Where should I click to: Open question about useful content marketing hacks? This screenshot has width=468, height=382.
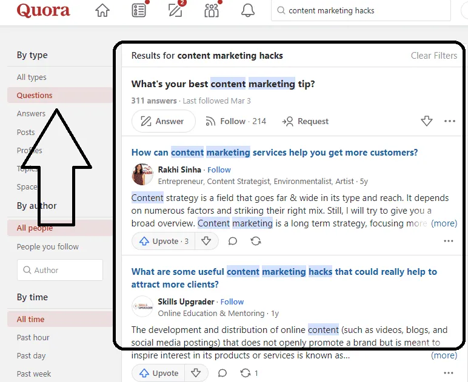[x=284, y=278]
